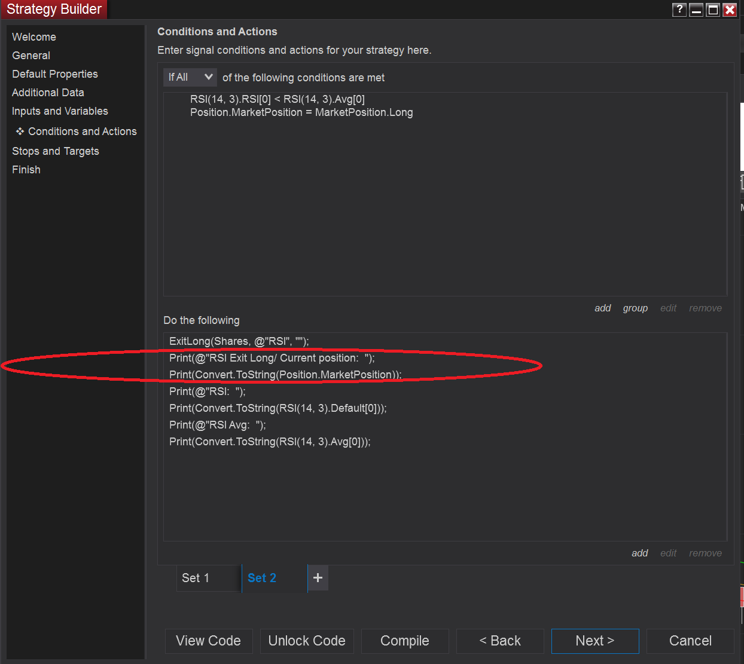The width and height of the screenshot is (744, 664).
Task: Click edit link under conditions list
Action: (668, 308)
